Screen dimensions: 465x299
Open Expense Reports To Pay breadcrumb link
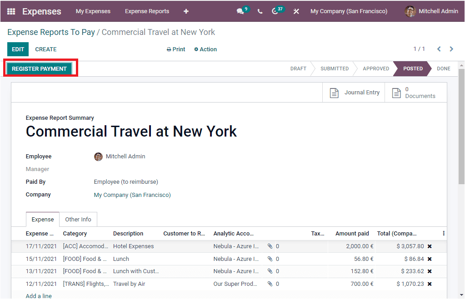click(x=50, y=32)
